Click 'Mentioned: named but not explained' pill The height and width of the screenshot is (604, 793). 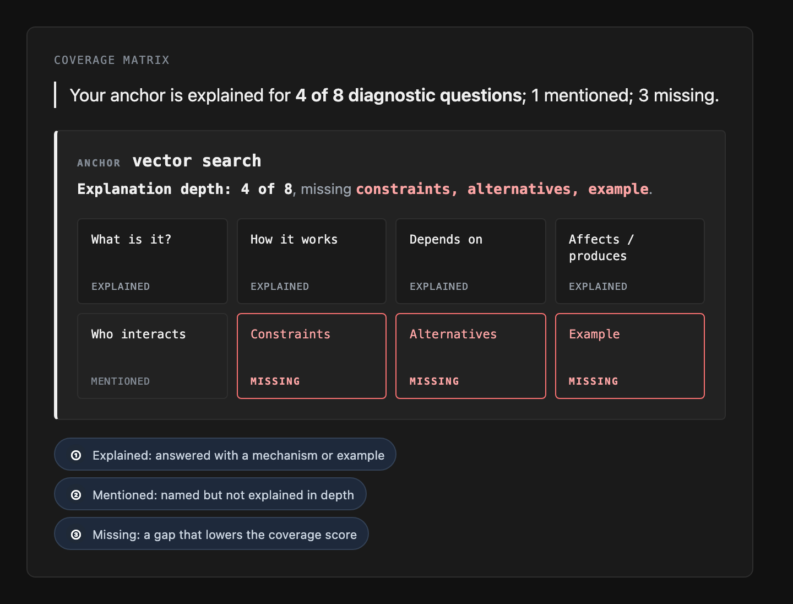click(x=210, y=494)
